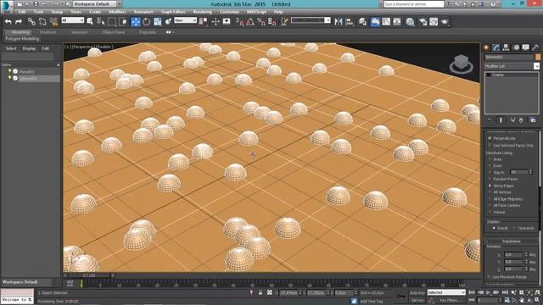
Task: Click the Sphere001 object color swatch
Action: coord(537,57)
